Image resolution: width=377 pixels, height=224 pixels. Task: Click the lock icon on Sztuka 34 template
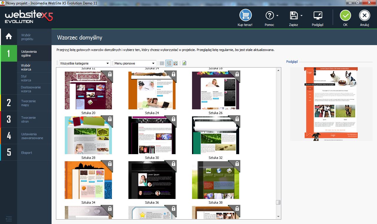click(110, 208)
